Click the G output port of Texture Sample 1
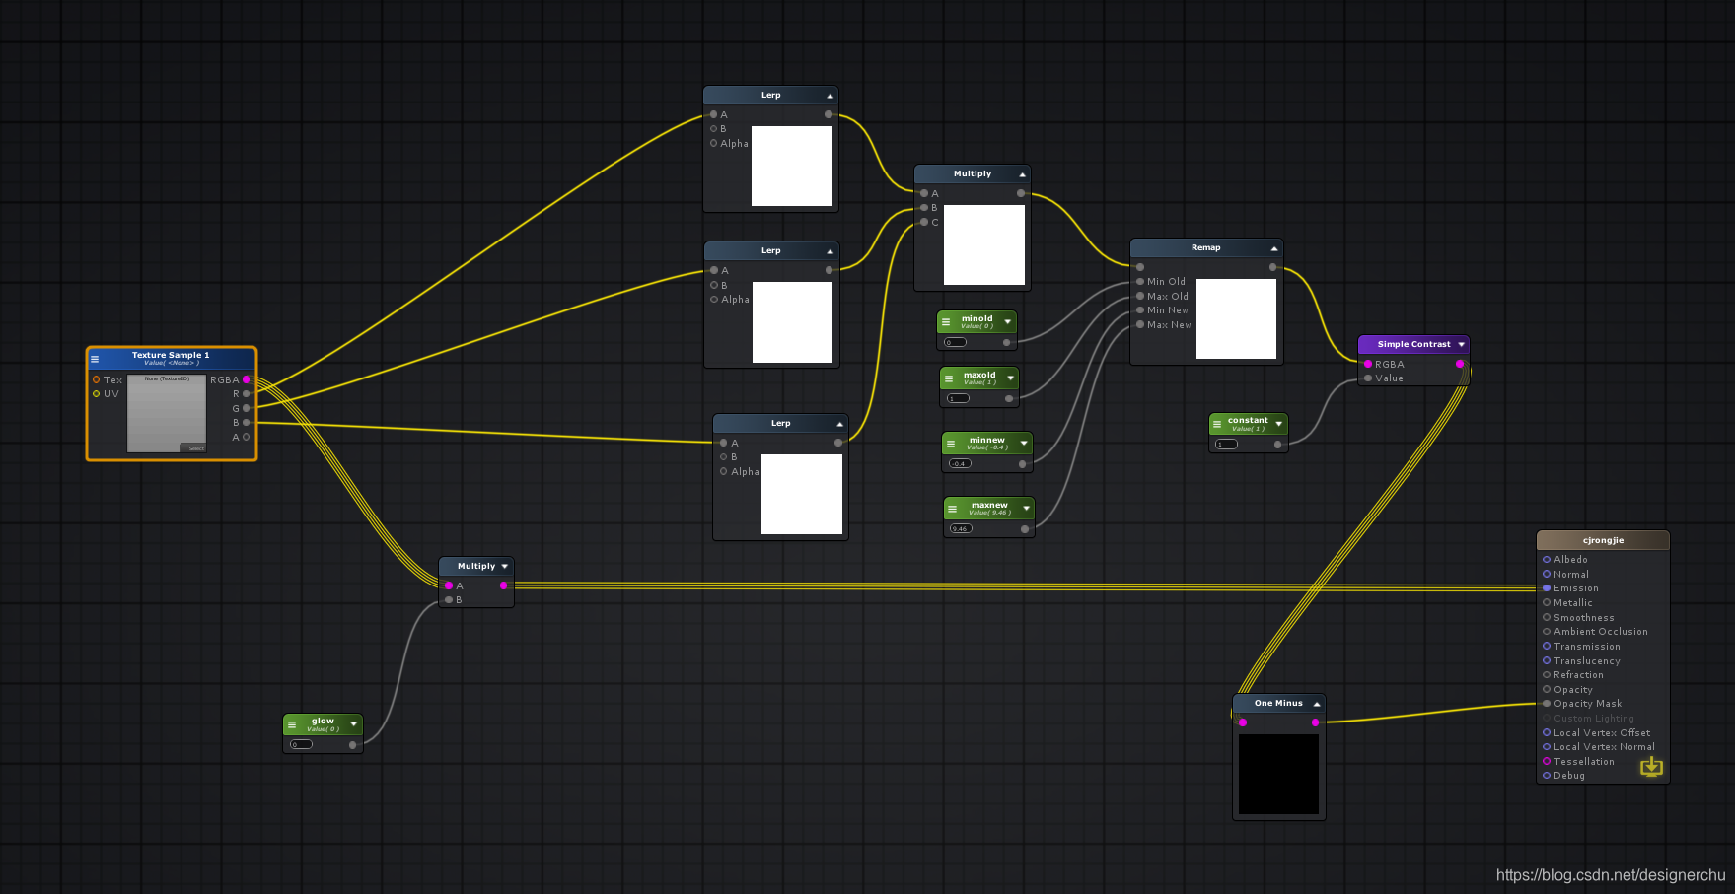 [247, 408]
